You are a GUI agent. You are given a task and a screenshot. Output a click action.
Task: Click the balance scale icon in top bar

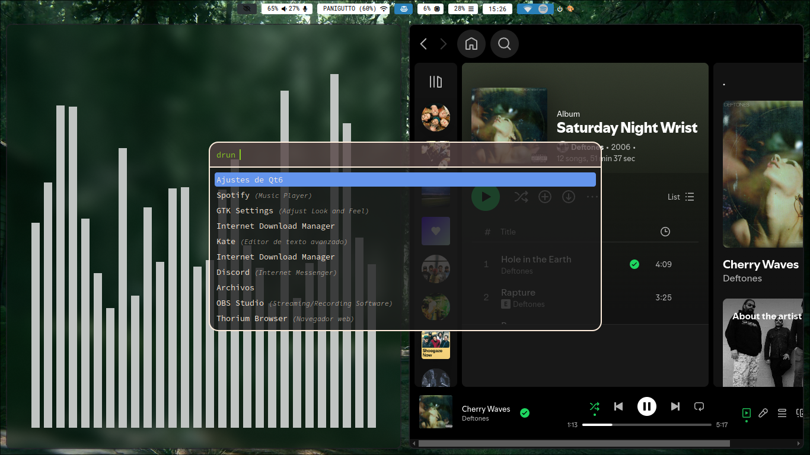coord(404,9)
